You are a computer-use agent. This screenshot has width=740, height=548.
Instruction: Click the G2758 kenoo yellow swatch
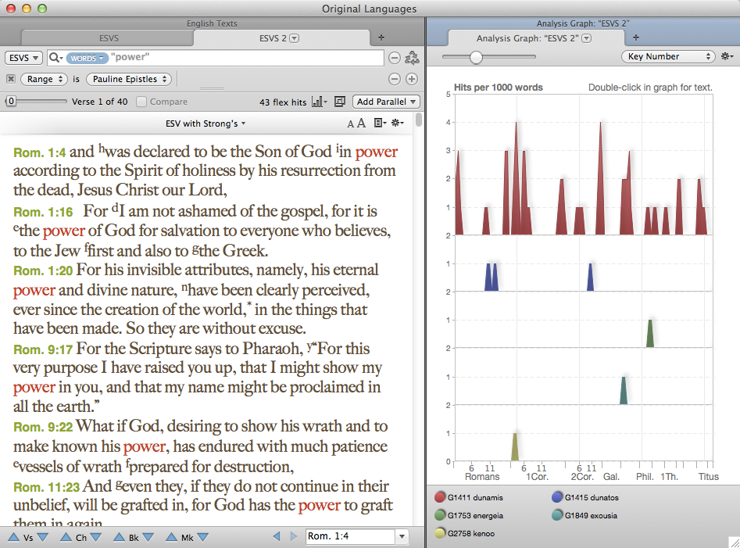click(440, 533)
